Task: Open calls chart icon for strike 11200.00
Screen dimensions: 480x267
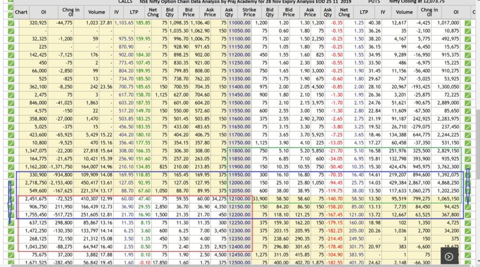Action: click(x=11, y=55)
